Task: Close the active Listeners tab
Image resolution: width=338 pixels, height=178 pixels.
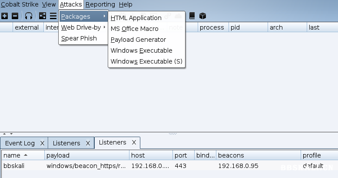Action: 134,142
